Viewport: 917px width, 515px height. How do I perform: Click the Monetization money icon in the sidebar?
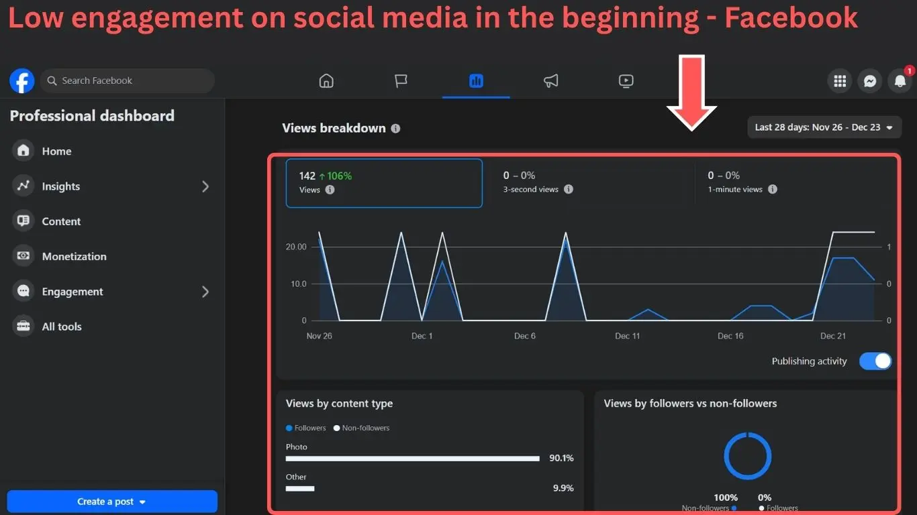coord(23,256)
